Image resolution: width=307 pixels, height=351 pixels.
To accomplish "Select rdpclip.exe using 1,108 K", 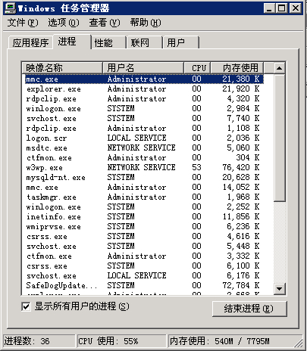I will 144,129.
